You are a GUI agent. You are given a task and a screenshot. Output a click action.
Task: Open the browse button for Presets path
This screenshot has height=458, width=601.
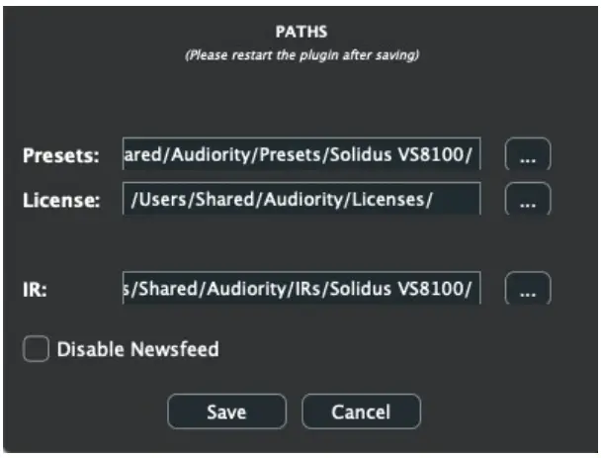click(528, 156)
